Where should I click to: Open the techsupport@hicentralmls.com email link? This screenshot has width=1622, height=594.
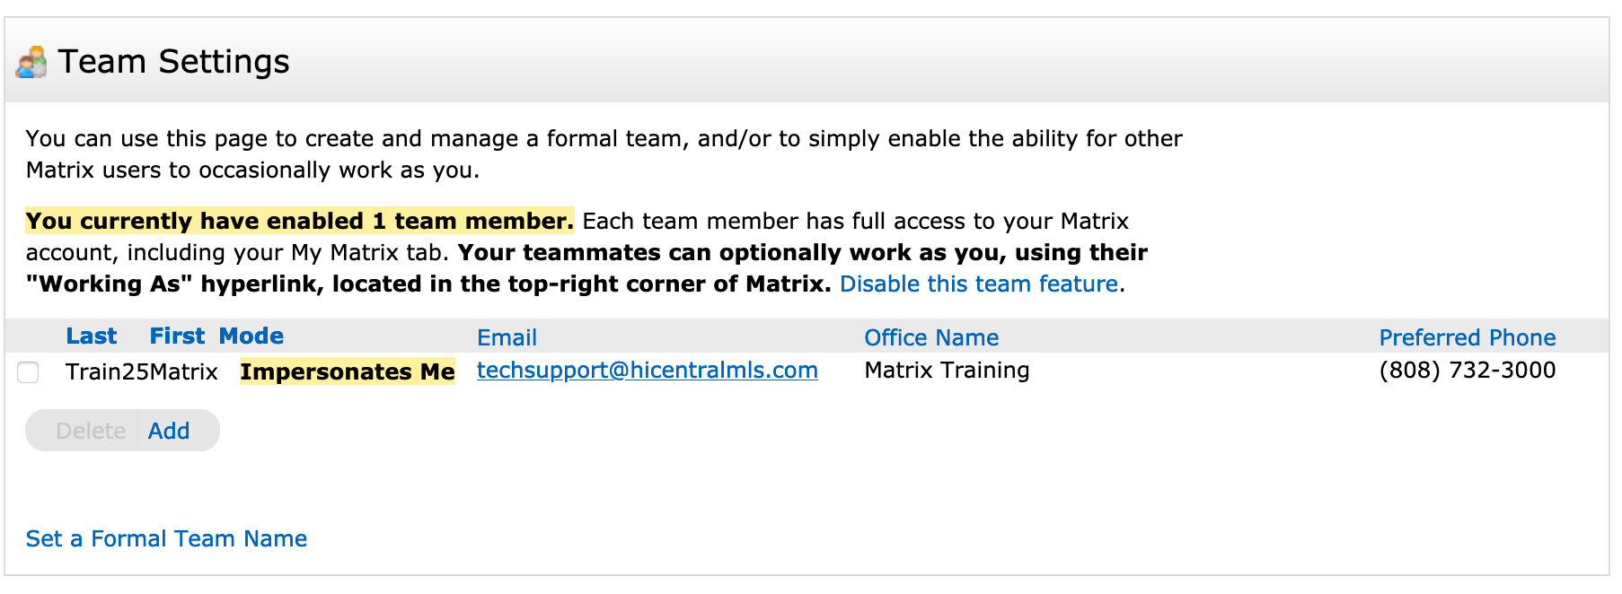pyautogui.click(x=647, y=371)
